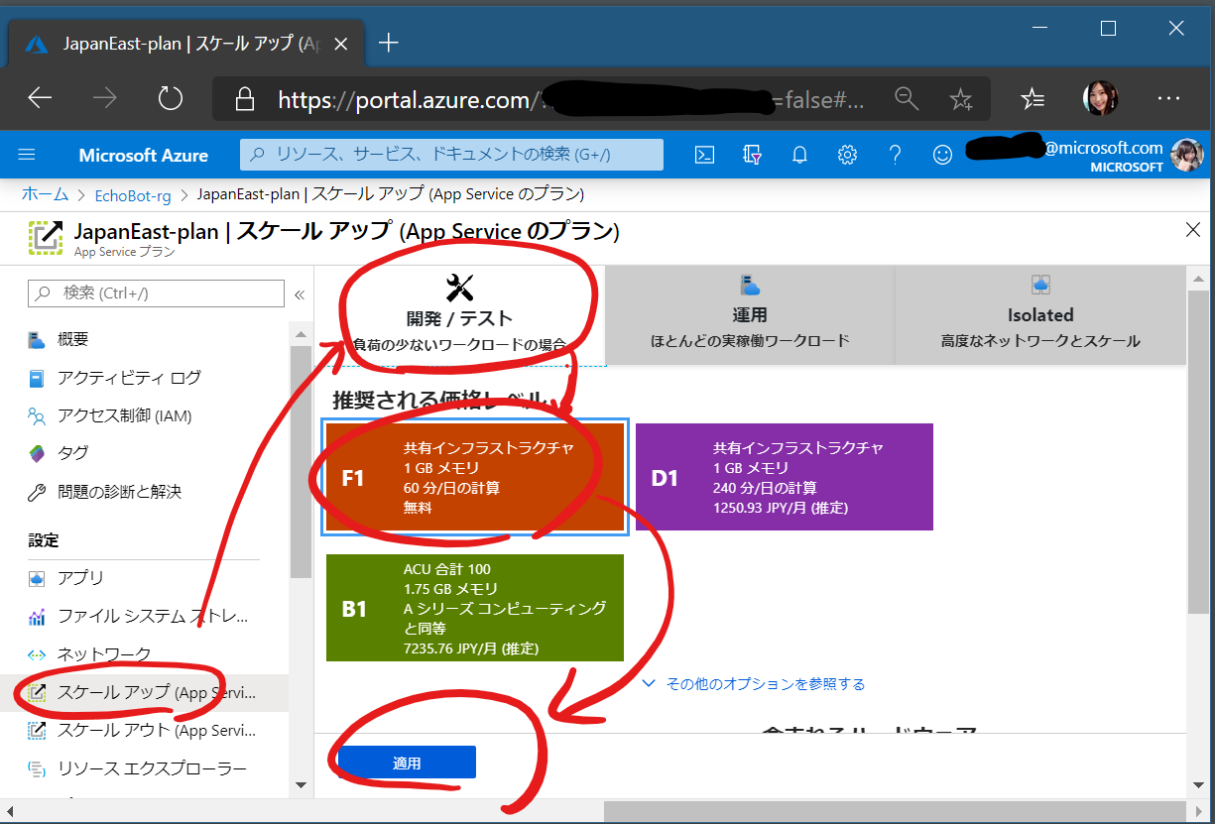Close the JapanEast-plan browser tab

click(343, 44)
